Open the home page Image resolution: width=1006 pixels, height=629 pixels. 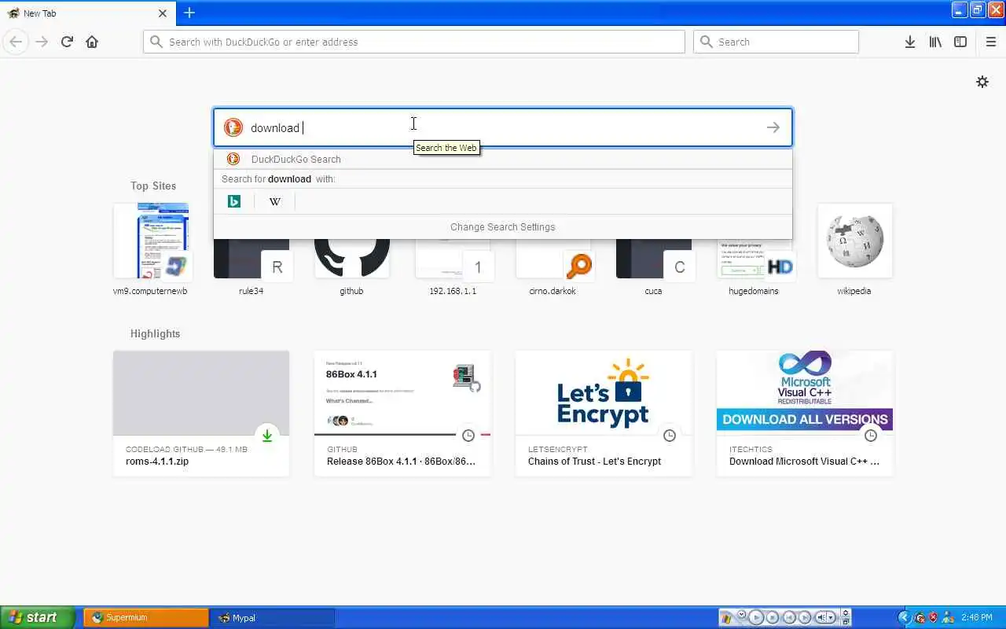(x=92, y=42)
